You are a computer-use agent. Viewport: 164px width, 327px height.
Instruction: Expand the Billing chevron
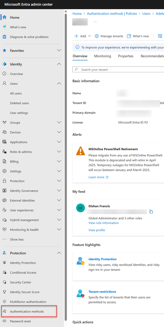tap(59, 161)
